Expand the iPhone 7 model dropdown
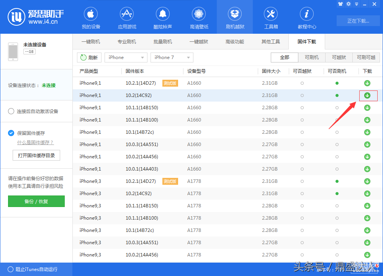 point(172,58)
